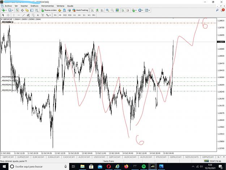The width and height of the screenshot is (226, 170).
Task: Switch chart to candlestick mode
Action: pos(97,10)
